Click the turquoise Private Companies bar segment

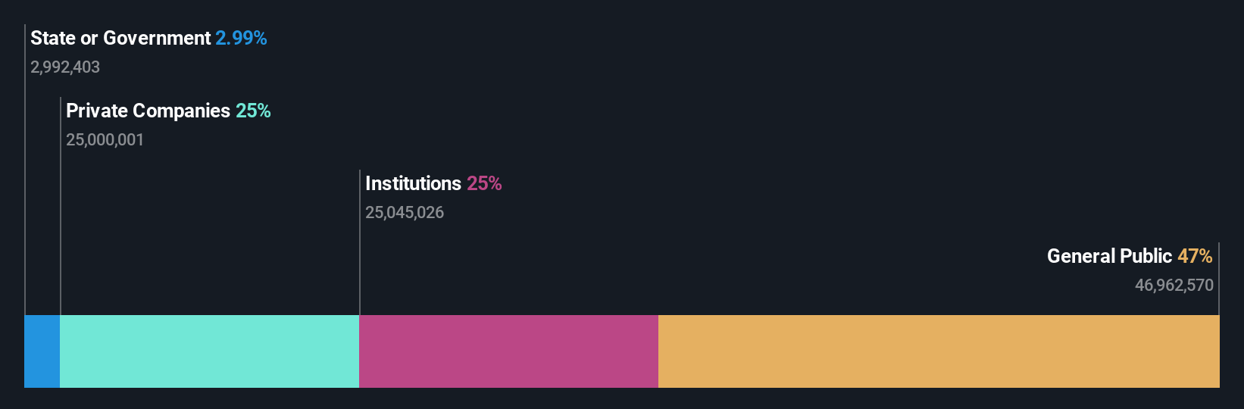209,351
